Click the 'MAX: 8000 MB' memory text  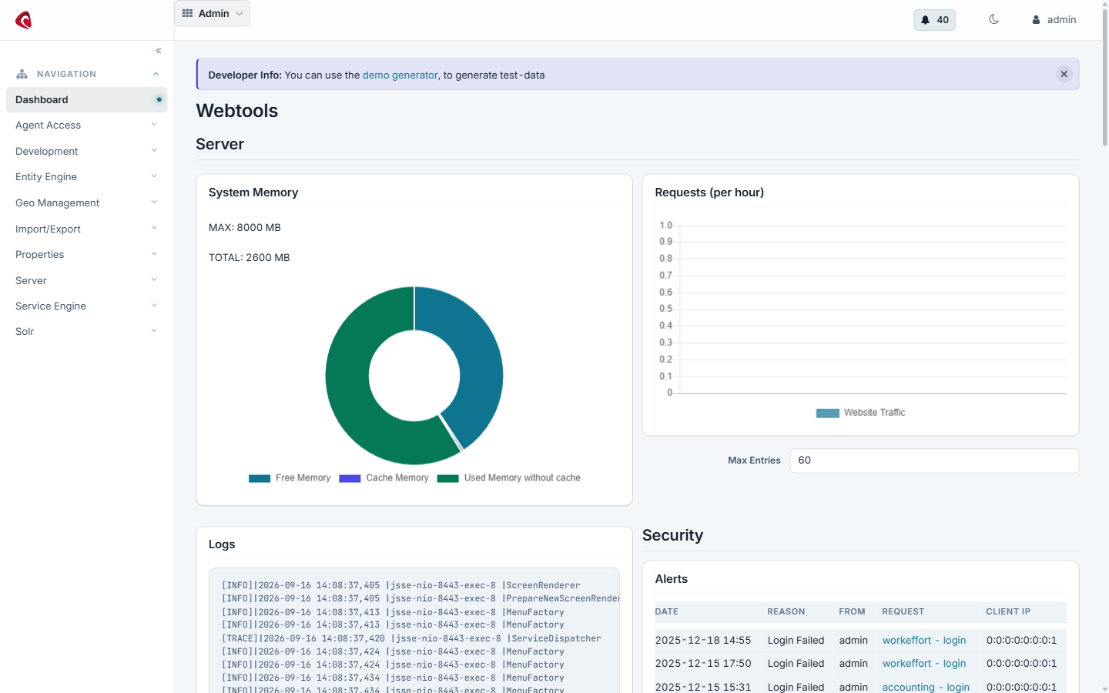click(x=245, y=228)
